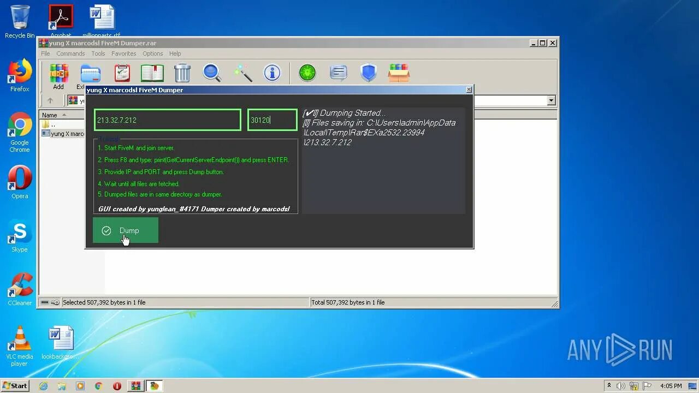Open the CCleaner desktop shortcut

20,289
